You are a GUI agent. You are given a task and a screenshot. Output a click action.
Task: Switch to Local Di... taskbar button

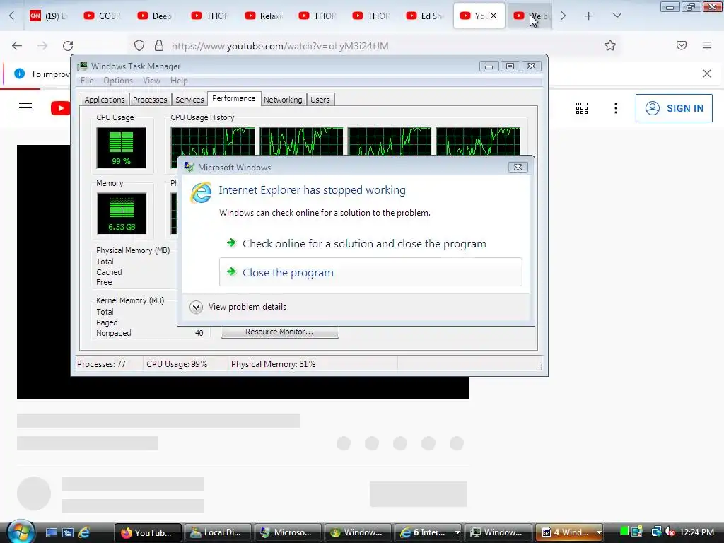click(218, 532)
